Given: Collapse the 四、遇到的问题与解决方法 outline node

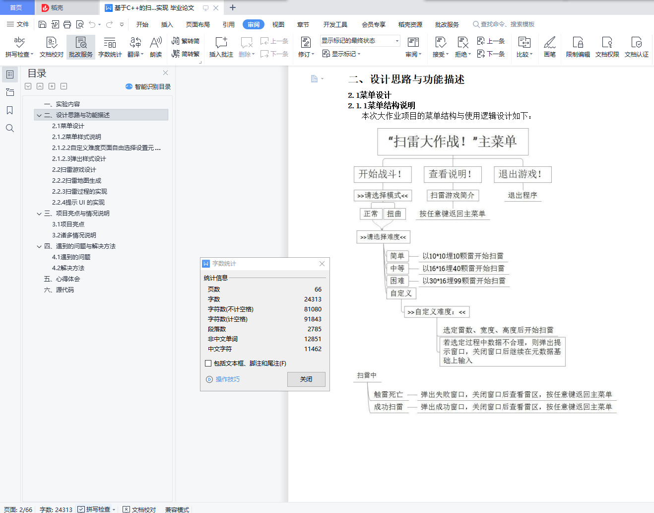Looking at the screenshot, I should click(39, 246).
